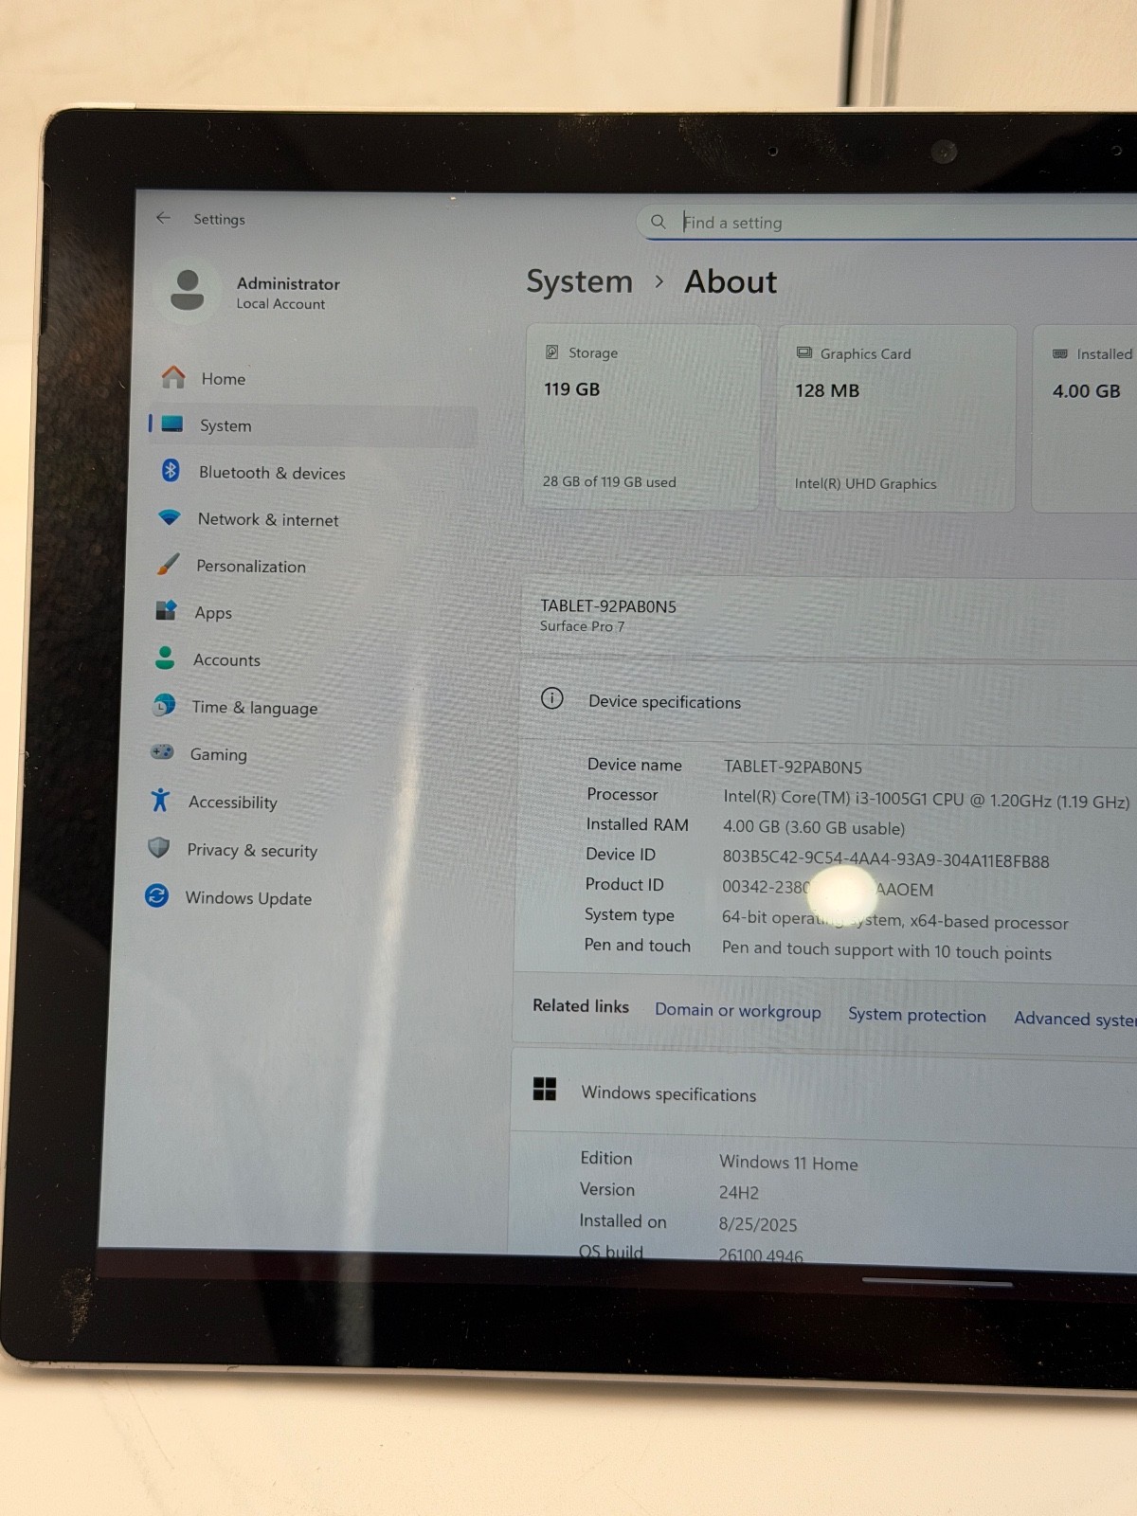1137x1516 pixels.
Task: Click the Accessibility figure icon
Action: point(160,800)
